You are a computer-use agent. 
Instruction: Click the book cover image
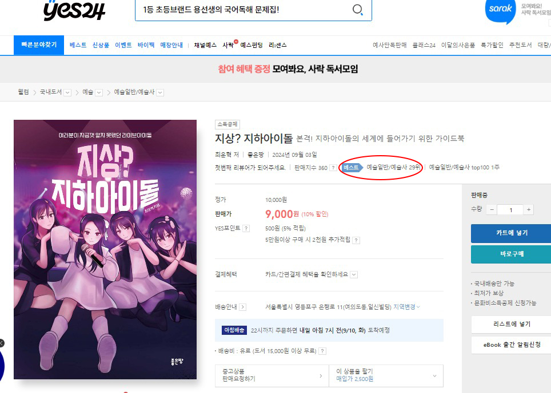(105, 249)
